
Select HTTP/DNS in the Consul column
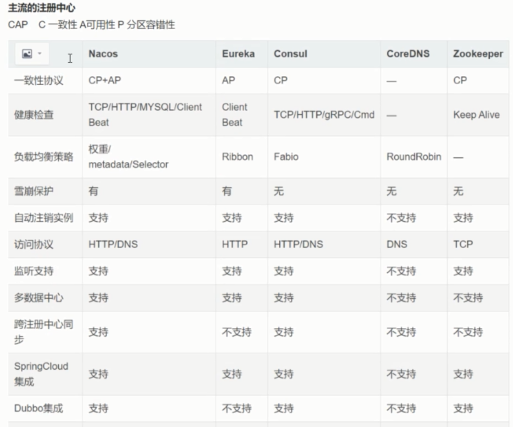(x=299, y=244)
